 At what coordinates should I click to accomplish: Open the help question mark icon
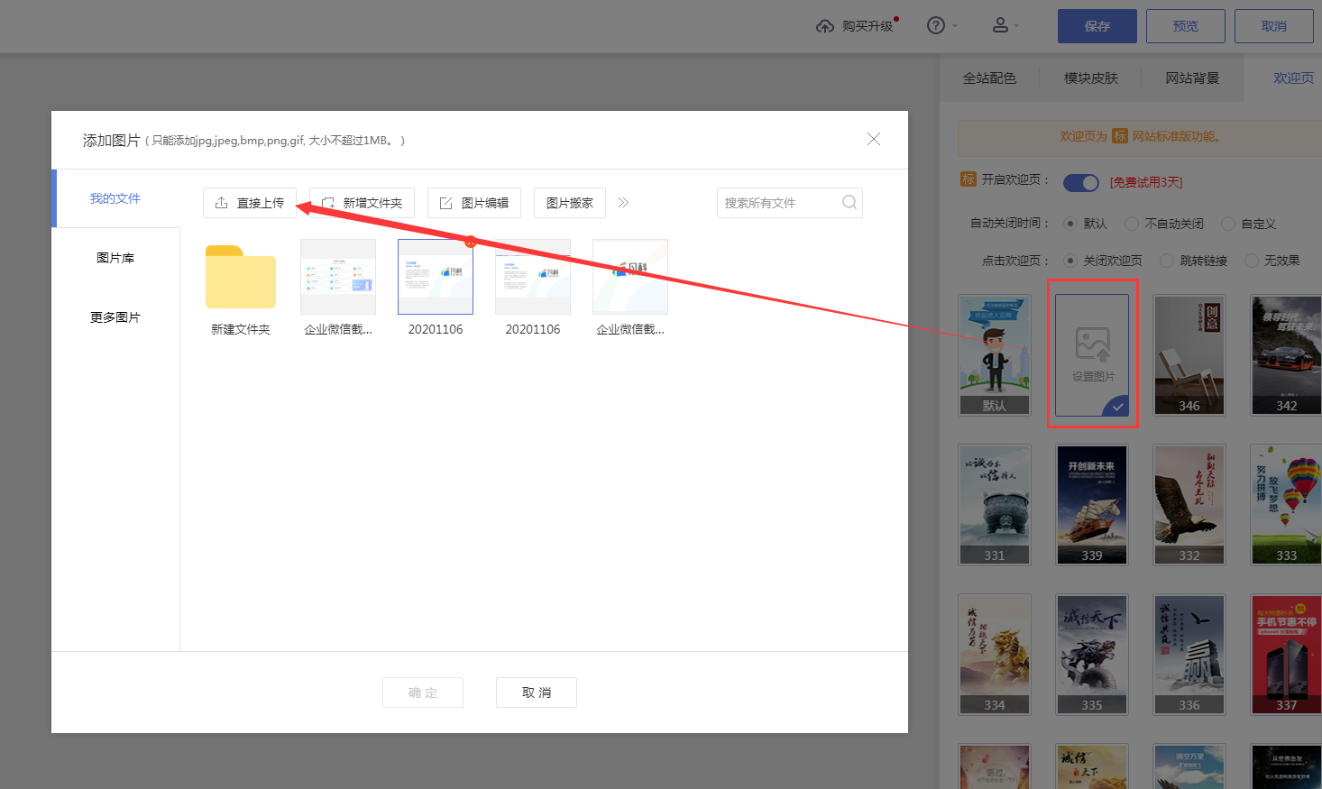click(936, 25)
